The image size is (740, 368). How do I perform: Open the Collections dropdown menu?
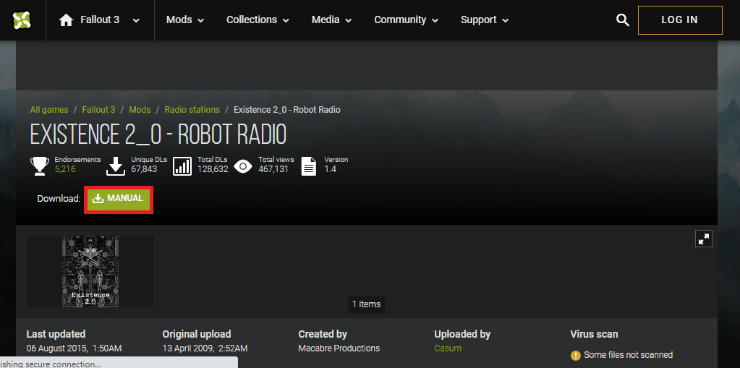click(x=258, y=20)
